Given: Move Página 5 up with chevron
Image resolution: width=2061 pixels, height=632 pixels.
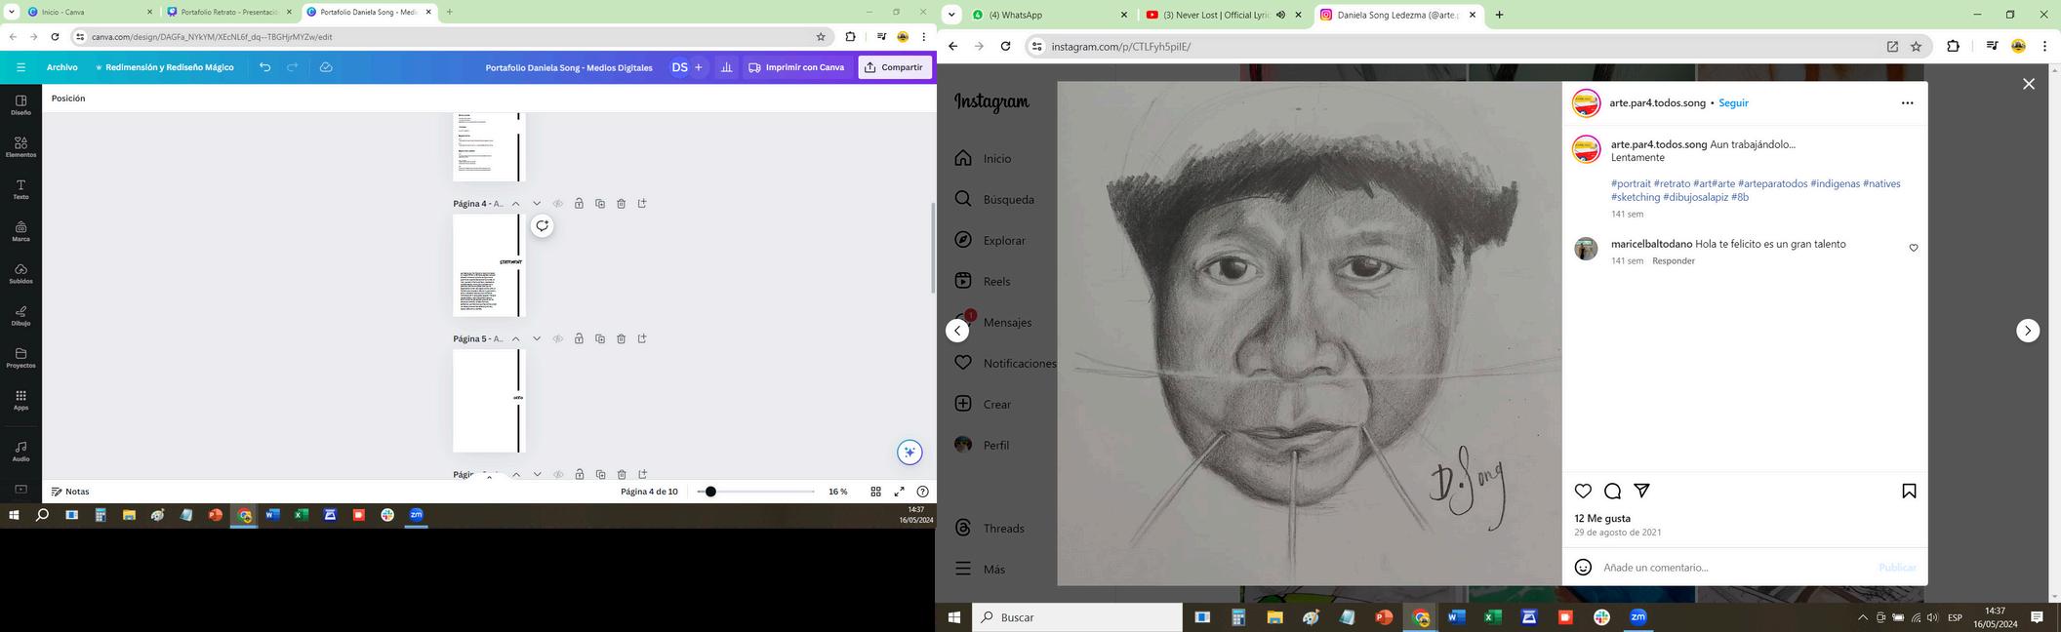Looking at the screenshot, I should pos(515,339).
